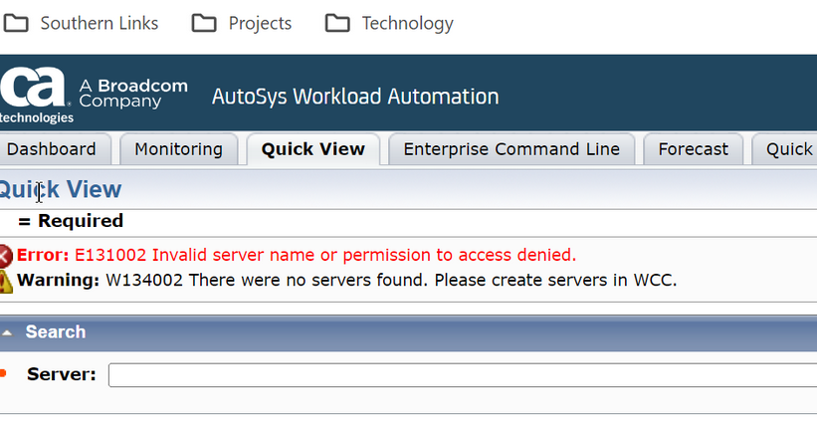The image size is (817, 430).
Task: Click the AutoSys Workload Automation title
Action: click(355, 97)
